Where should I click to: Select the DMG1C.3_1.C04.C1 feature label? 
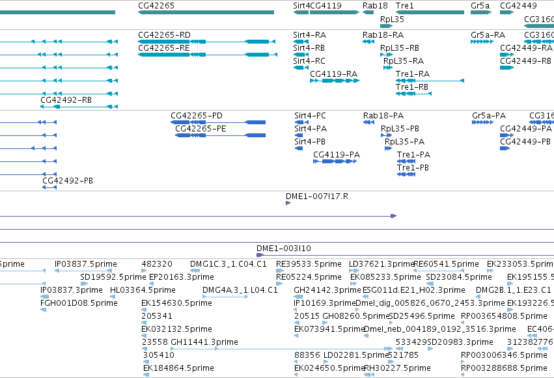tap(229, 264)
